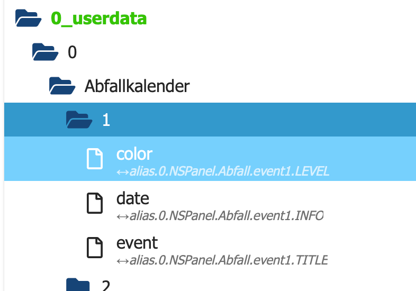Click the file icon beside color
416x291 pixels.
coord(95,159)
